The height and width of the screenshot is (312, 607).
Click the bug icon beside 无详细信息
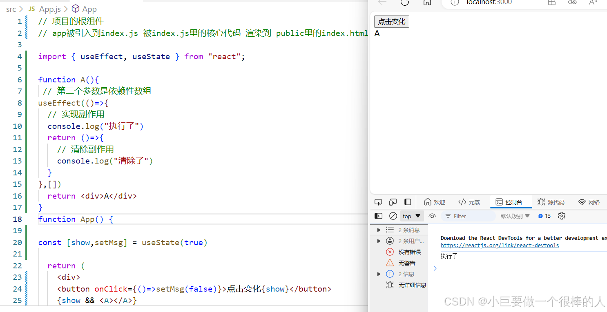pyautogui.click(x=389, y=285)
